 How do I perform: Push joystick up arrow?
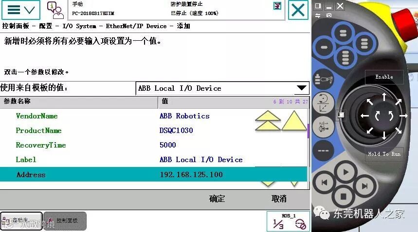(x=384, y=97)
